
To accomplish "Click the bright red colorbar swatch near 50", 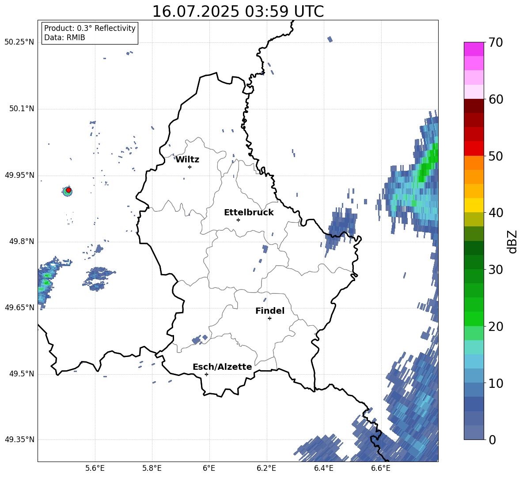I will pos(474,149).
